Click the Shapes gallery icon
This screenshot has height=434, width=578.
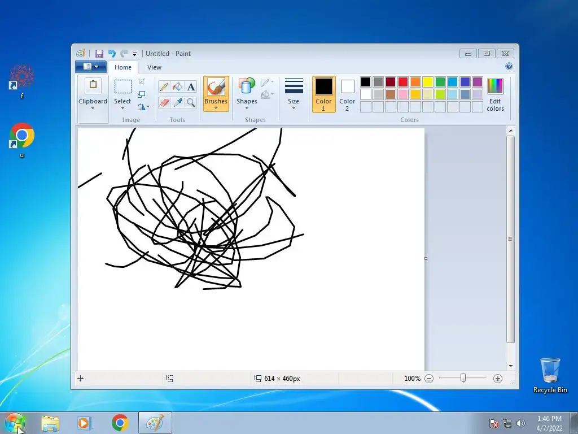coord(247,86)
